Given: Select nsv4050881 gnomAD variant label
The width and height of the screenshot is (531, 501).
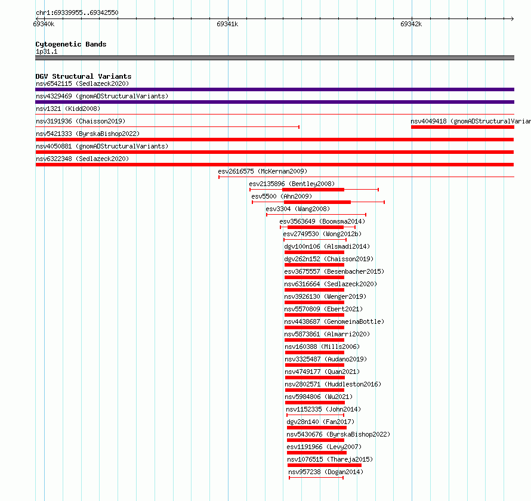Looking at the screenshot, I should point(102,146).
